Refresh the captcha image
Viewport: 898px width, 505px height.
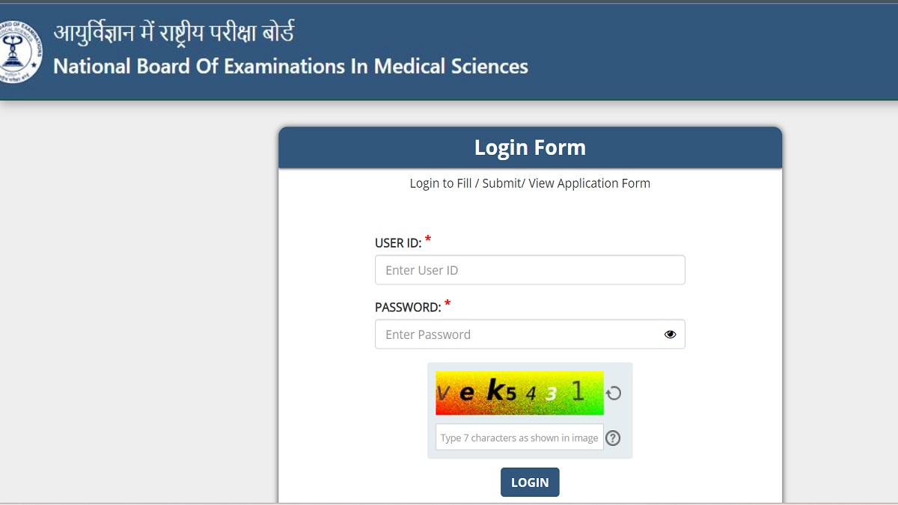[614, 393]
